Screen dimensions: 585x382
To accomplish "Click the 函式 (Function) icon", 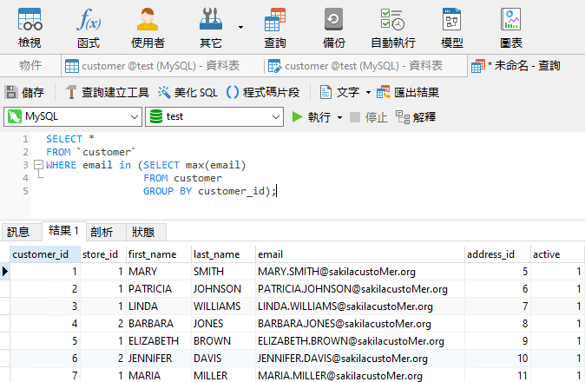I will pyautogui.click(x=88, y=27).
